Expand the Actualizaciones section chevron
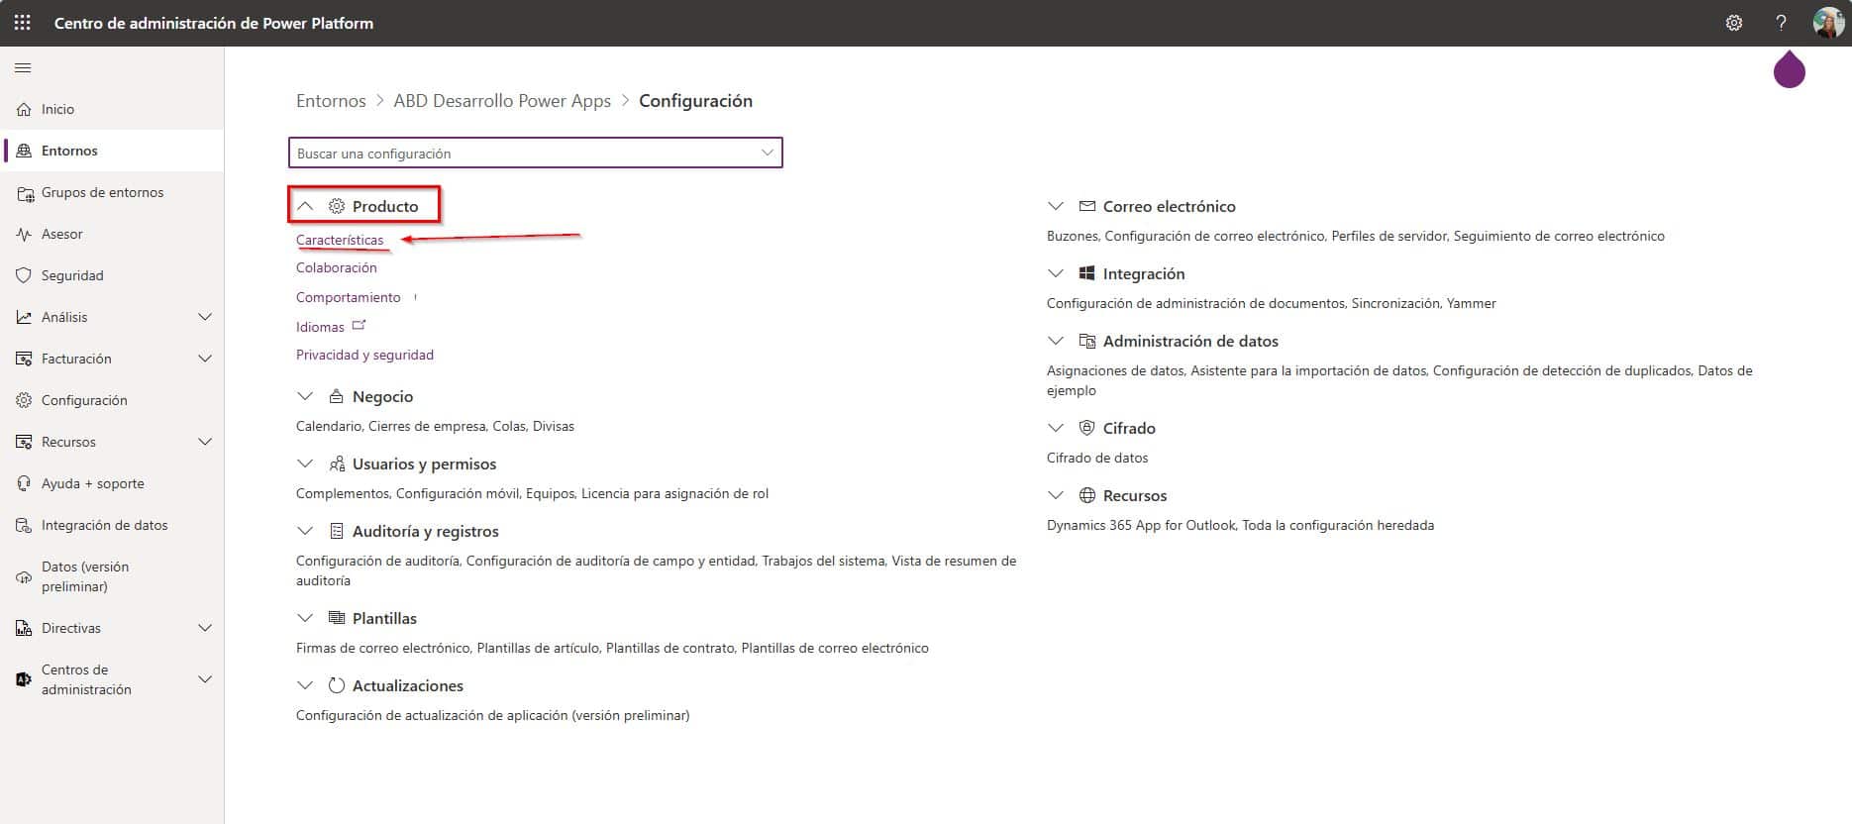This screenshot has height=824, width=1852. pos(305,685)
